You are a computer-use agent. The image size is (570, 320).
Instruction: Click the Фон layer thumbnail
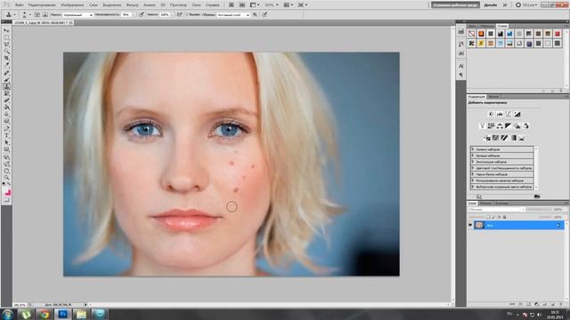pos(479,225)
